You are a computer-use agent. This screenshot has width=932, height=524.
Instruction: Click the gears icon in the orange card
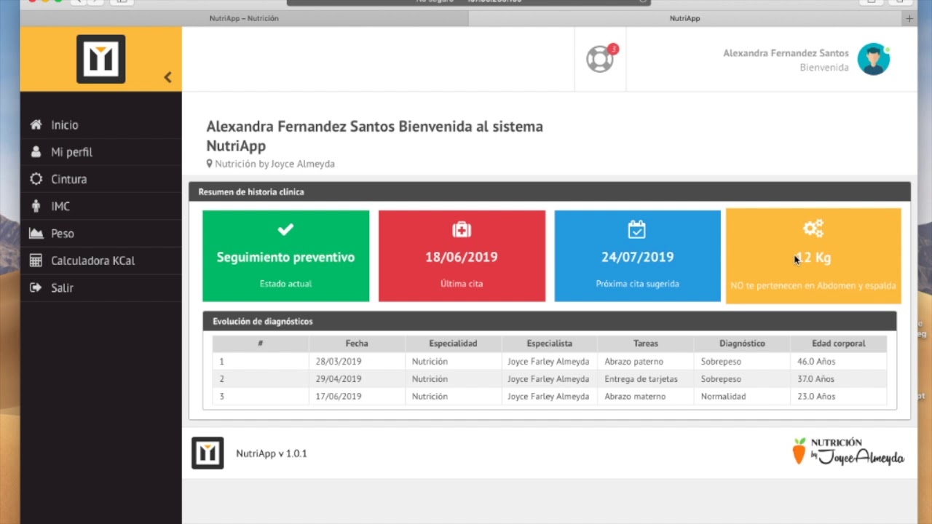[813, 229]
